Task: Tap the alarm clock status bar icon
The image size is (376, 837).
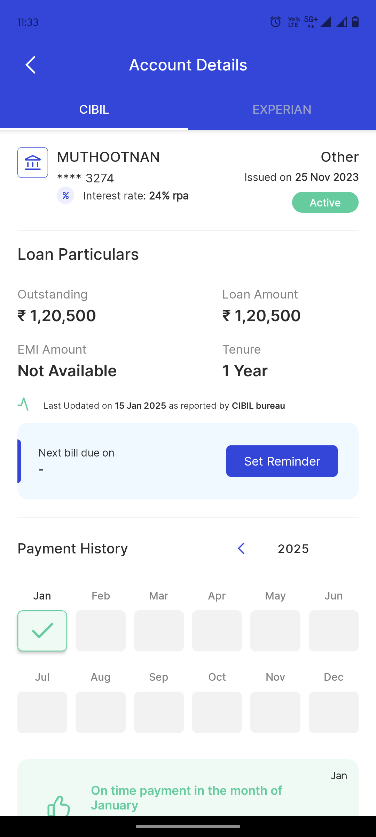Action: pyautogui.click(x=275, y=22)
